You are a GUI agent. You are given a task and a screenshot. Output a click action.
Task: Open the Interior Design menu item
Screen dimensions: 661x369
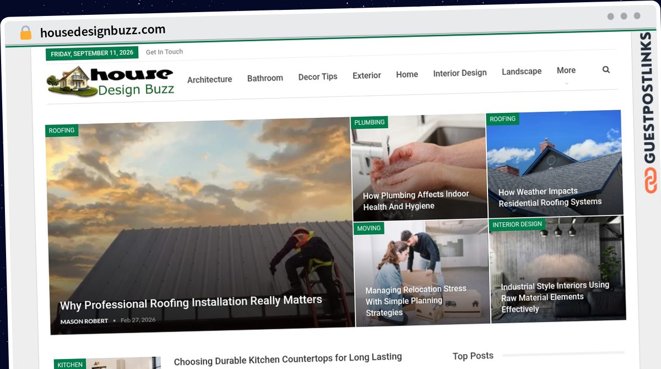pos(460,73)
